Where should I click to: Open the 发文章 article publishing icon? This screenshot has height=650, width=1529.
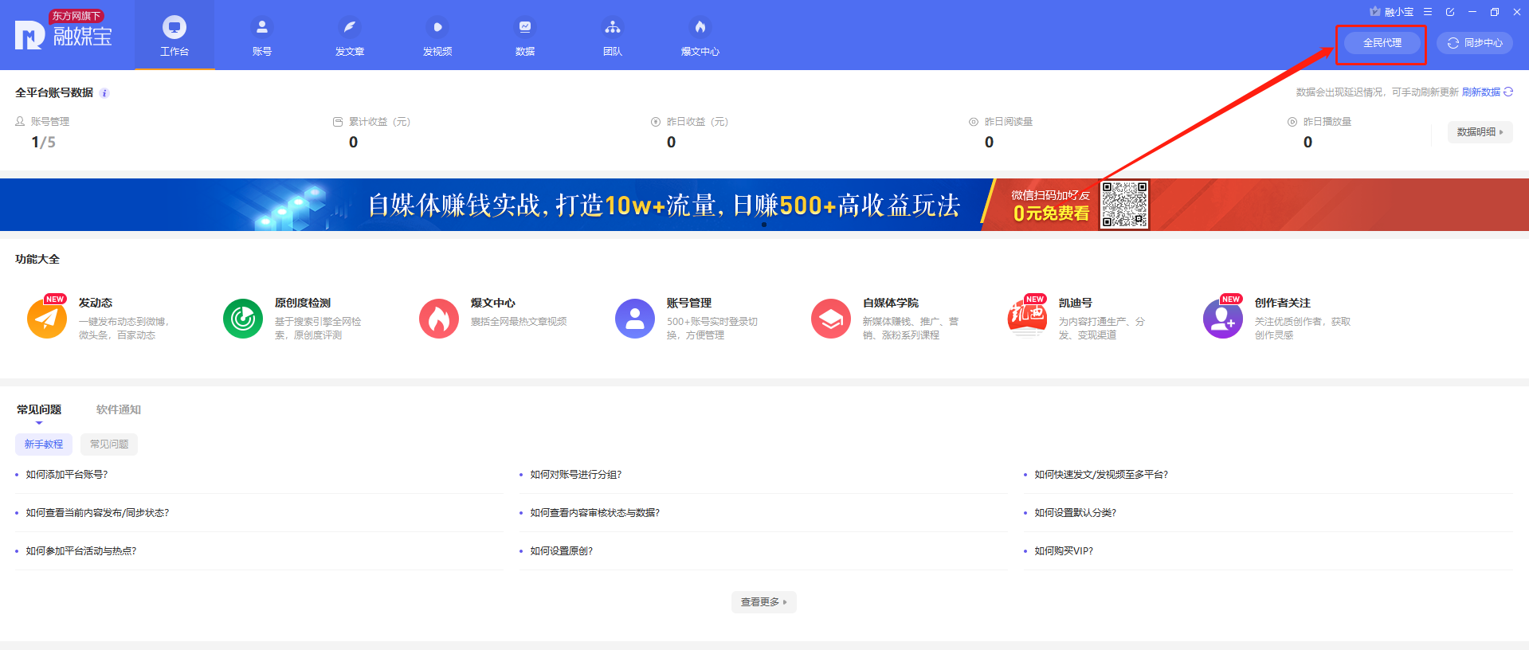[349, 28]
